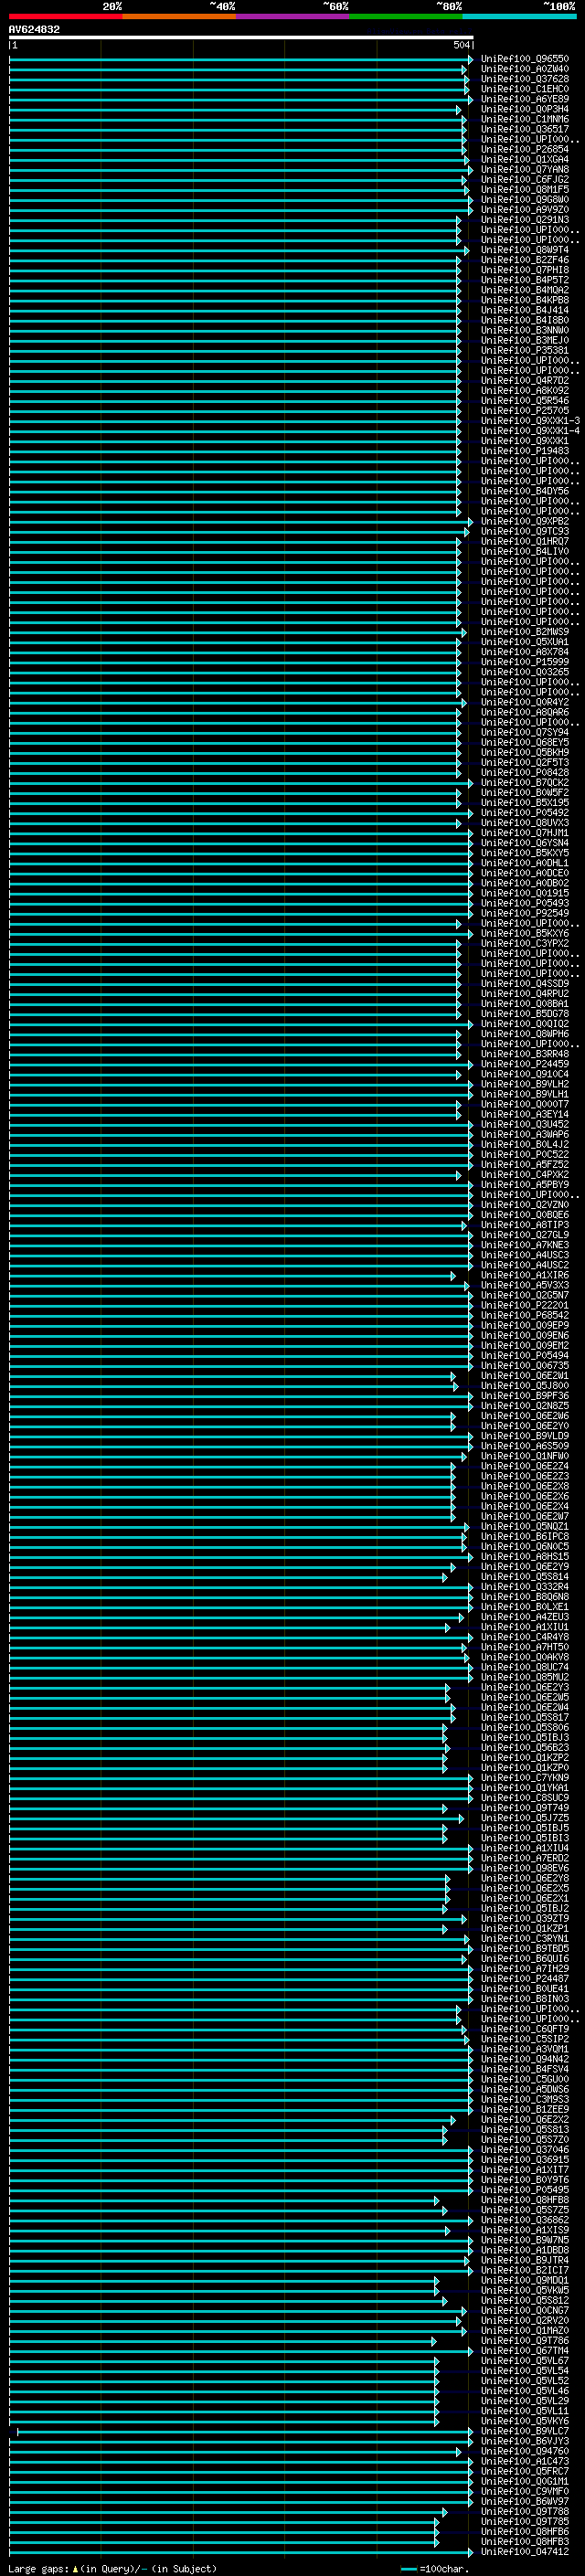Select the UniRef100_B5DG78 label
585x2576 pixels.
[525, 1013]
